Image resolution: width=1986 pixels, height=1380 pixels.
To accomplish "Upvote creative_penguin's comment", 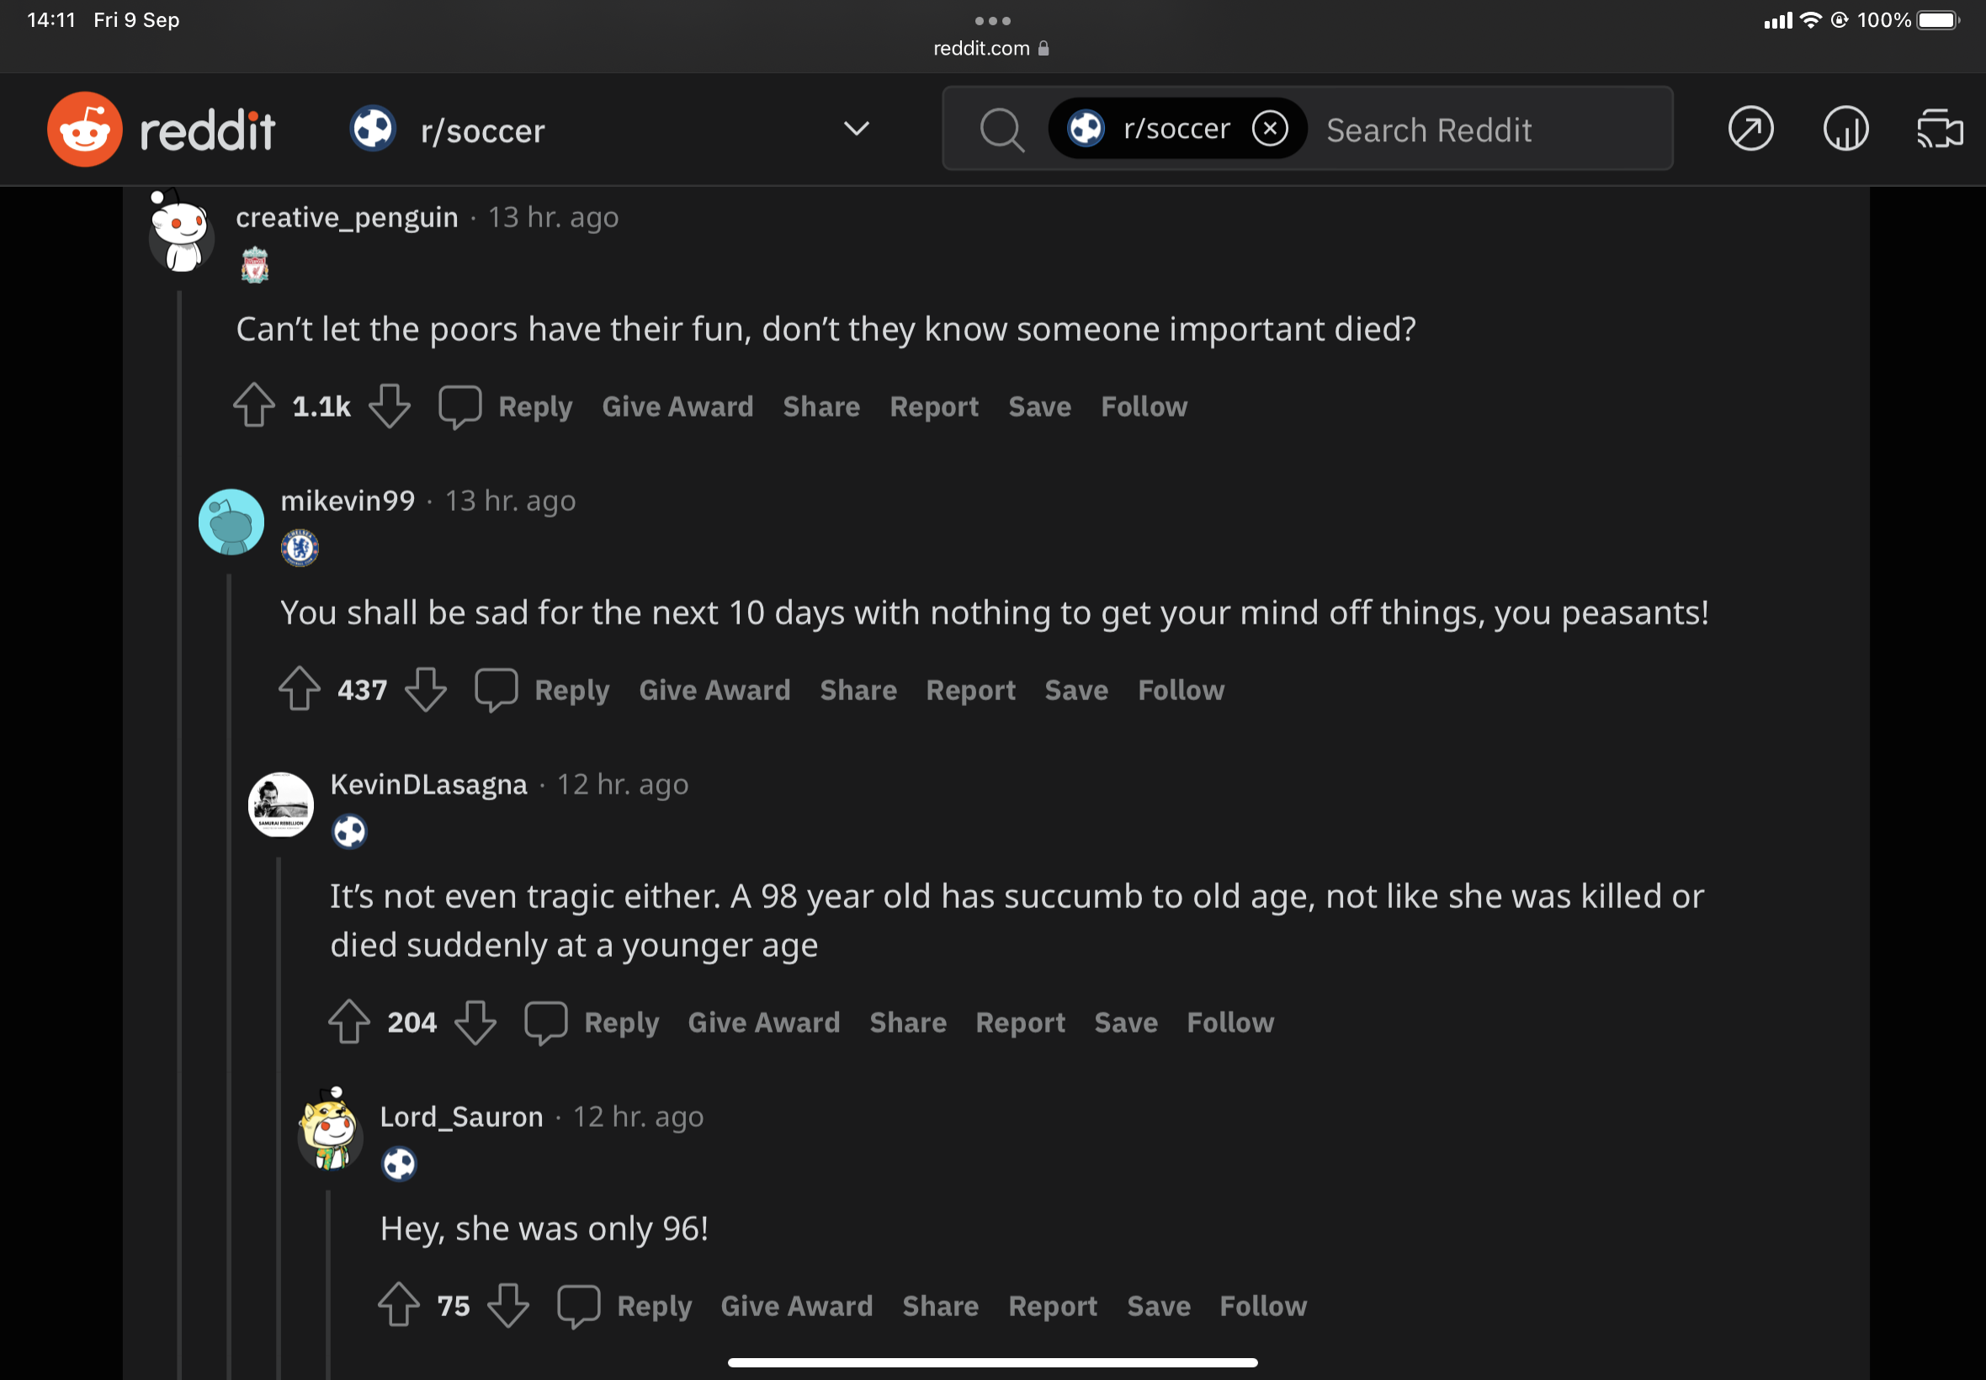I will 254,406.
